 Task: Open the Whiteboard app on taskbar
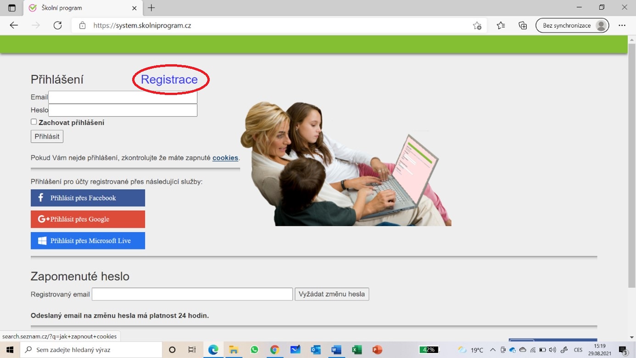[295, 350]
